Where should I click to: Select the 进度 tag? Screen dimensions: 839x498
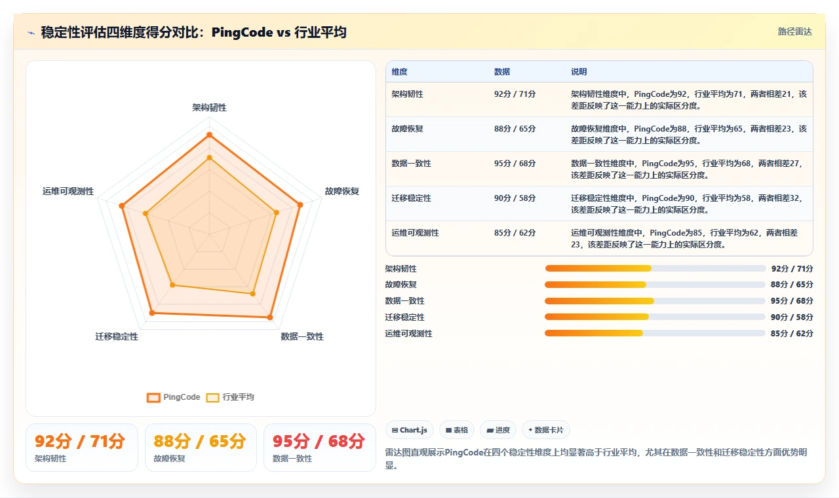(498, 430)
